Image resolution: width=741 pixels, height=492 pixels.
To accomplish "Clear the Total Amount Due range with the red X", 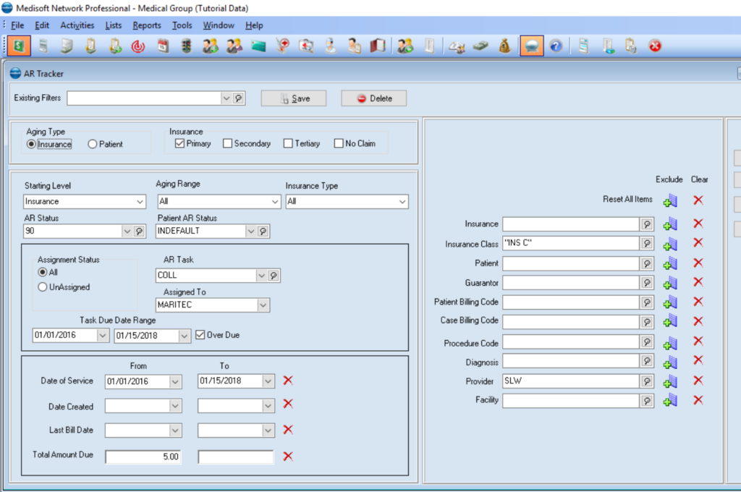I will pos(288,456).
